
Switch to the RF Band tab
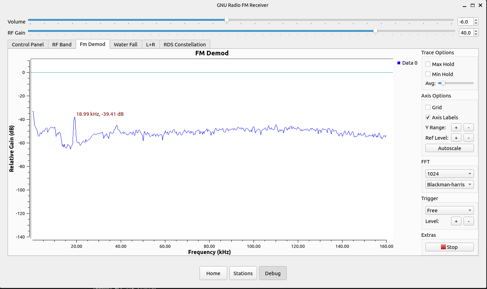pyautogui.click(x=62, y=44)
